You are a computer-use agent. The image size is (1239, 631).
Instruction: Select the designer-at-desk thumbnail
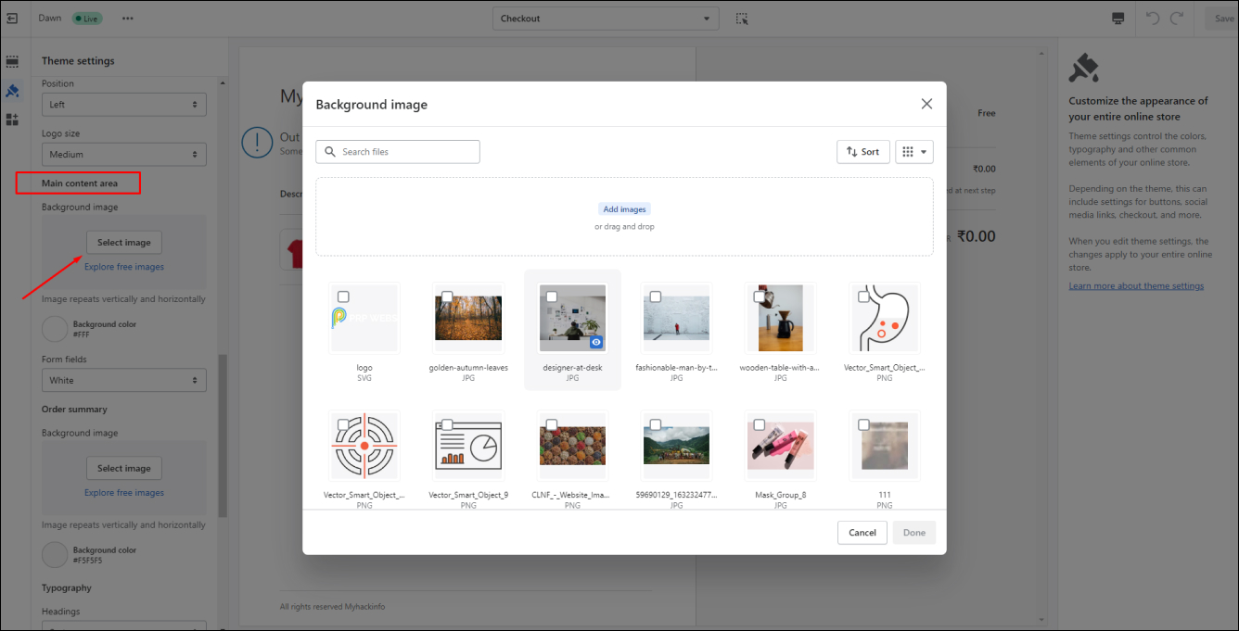coord(572,318)
